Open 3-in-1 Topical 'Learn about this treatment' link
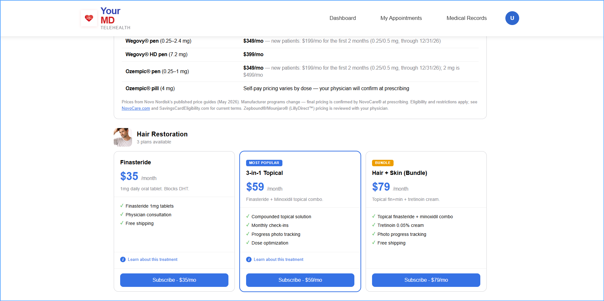604x301 pixels. point(279,259)
